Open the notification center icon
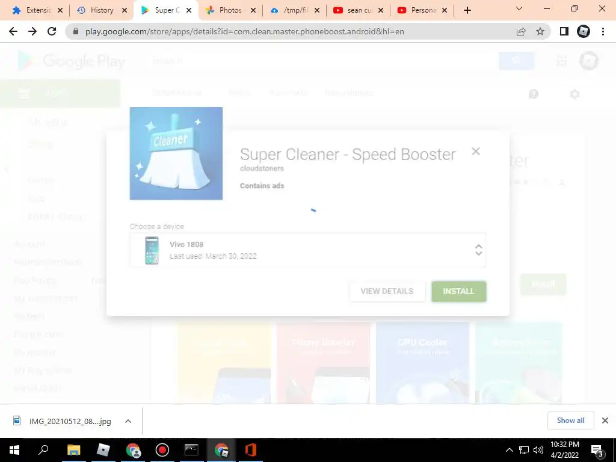616x462 pixels. point(597,450)
